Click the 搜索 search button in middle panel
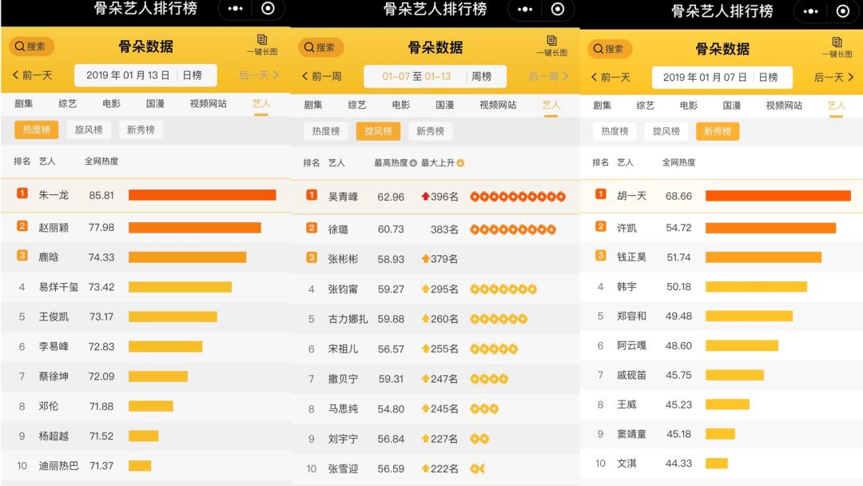Screen dimensions: 863x486 click(321, 47)
